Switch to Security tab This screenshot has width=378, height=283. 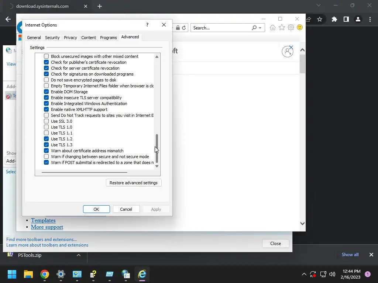tap(52, 38)
